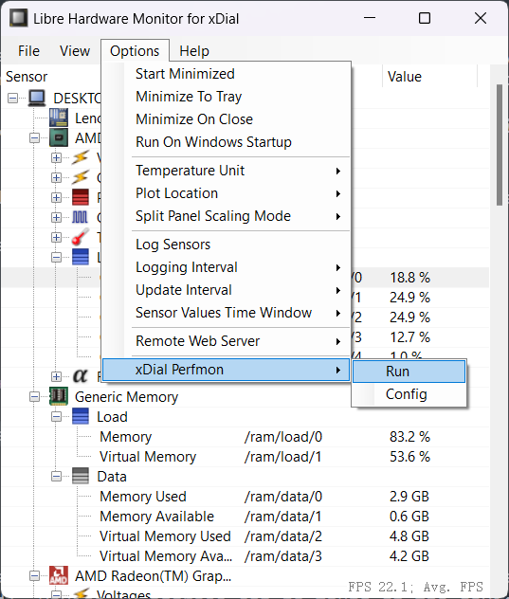Open Remote Web Server submenu
This screenshot has height=599, width=509.
(227, 341)
